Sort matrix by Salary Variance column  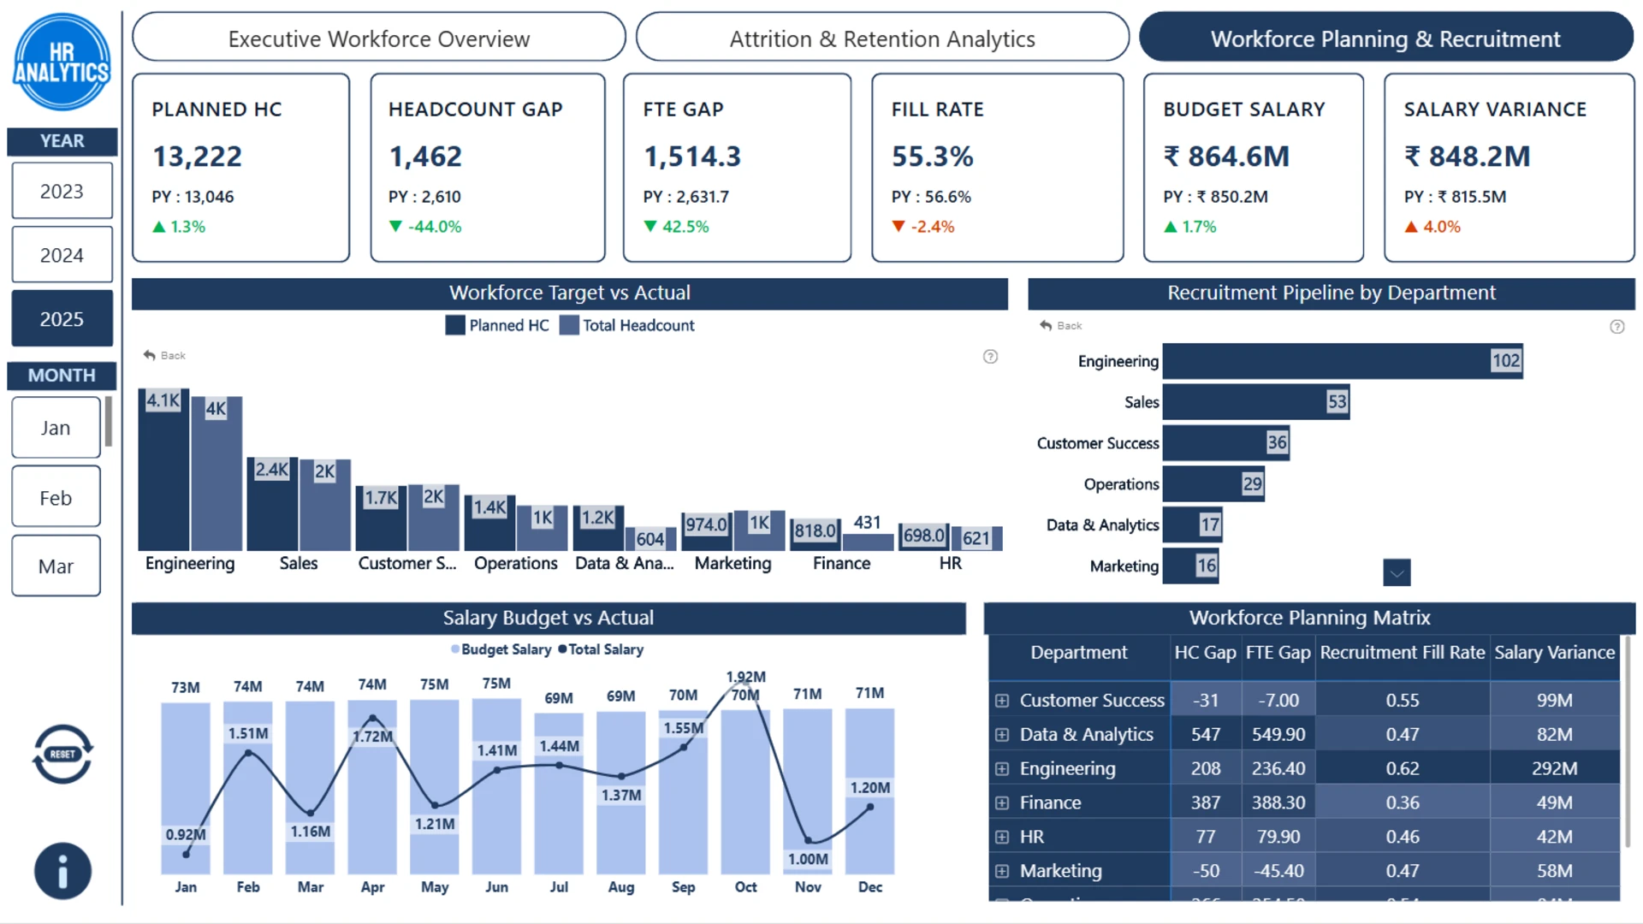click(x=1555, y=653)
